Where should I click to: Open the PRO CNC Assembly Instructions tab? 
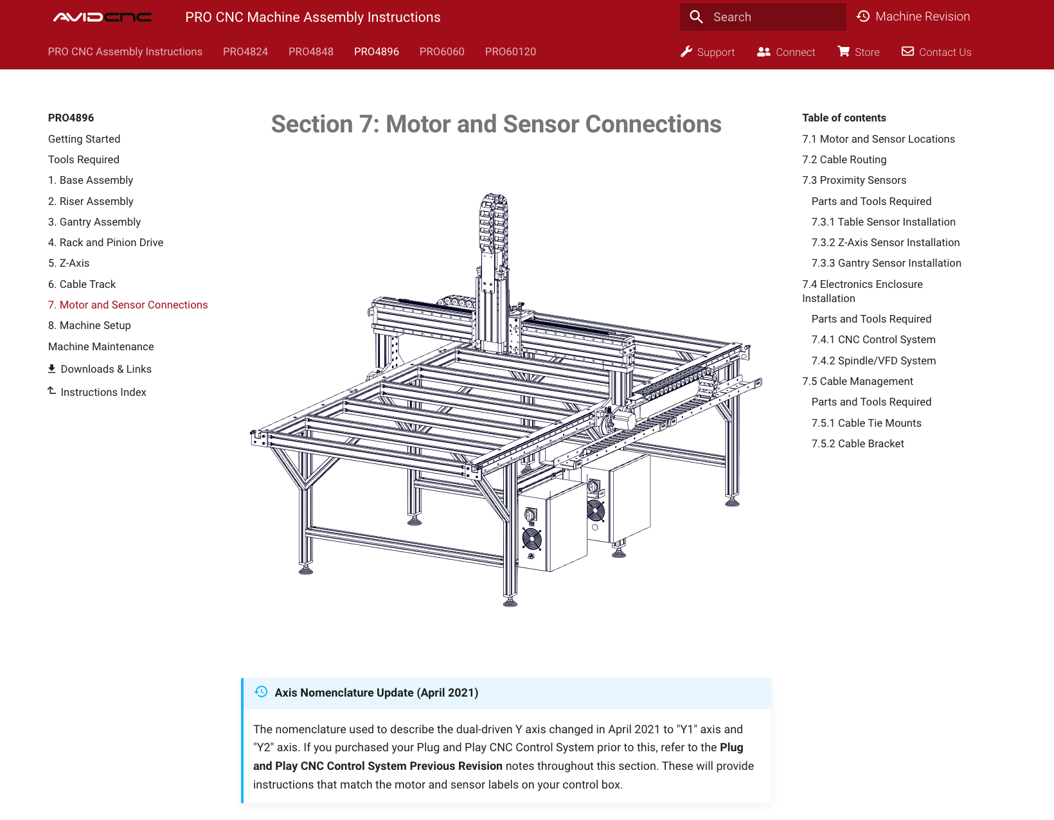(125, 51)
